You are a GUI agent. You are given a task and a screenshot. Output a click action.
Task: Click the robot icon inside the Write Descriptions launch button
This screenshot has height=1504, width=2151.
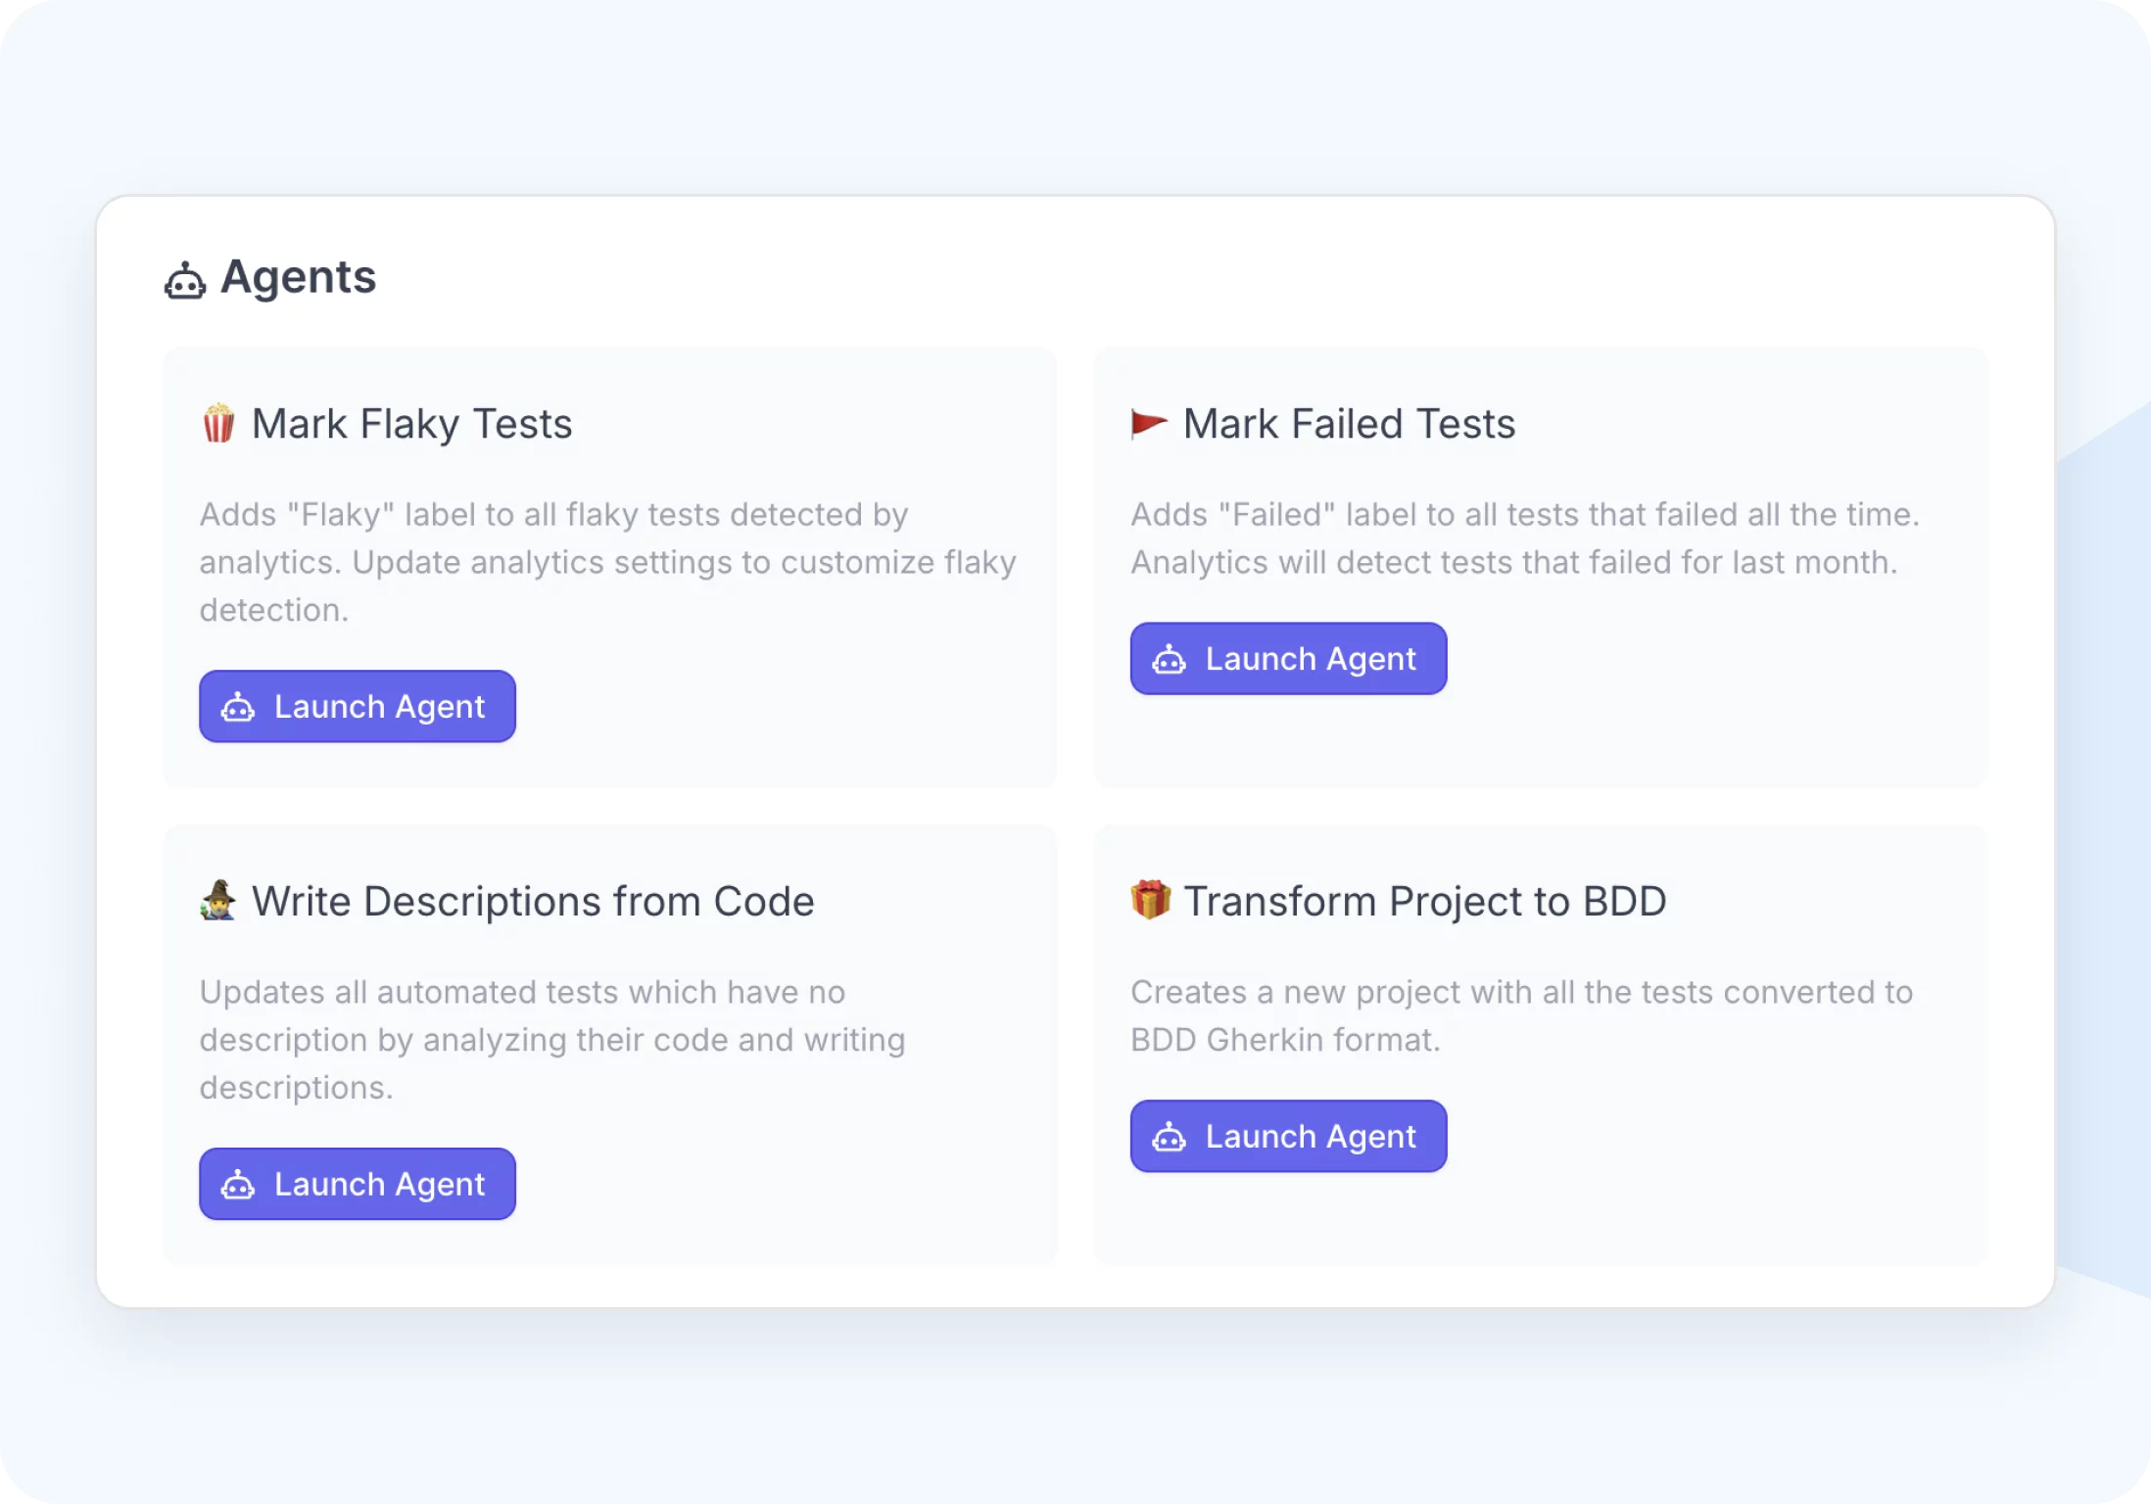point(238,1185)
